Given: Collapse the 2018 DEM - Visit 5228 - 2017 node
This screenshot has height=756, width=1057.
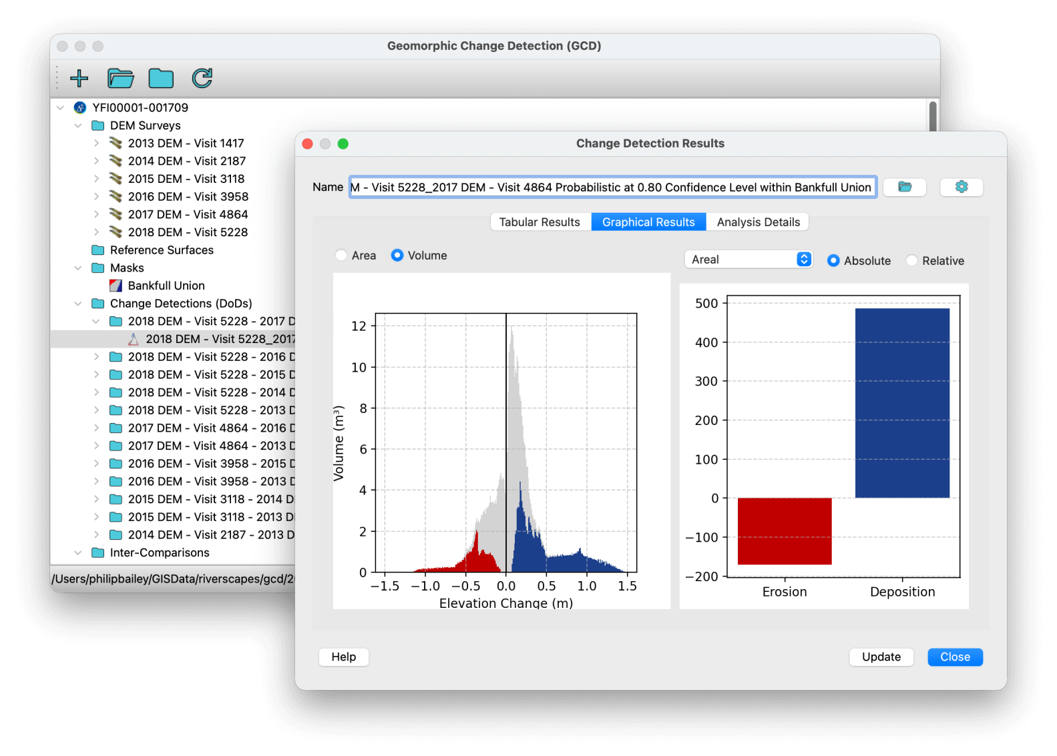Looking at the screenshot, I should pos(96,321).
